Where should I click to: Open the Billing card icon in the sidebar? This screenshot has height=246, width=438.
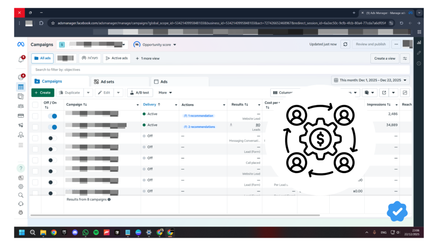21,115
